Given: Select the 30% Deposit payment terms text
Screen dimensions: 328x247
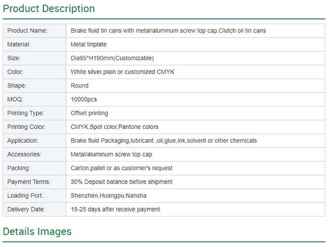Looking at the screenshot, I should 122,182.
